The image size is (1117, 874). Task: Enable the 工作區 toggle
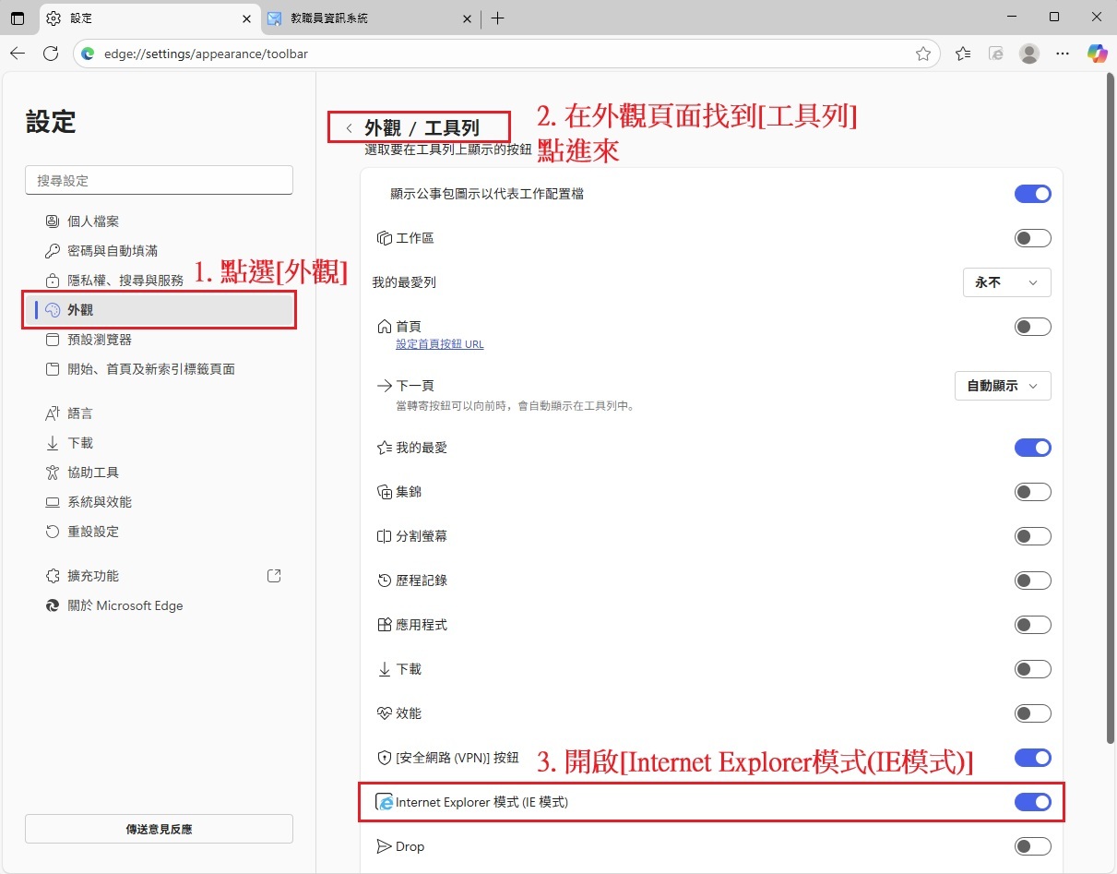pyautogui.click(x=1032, y=238)
